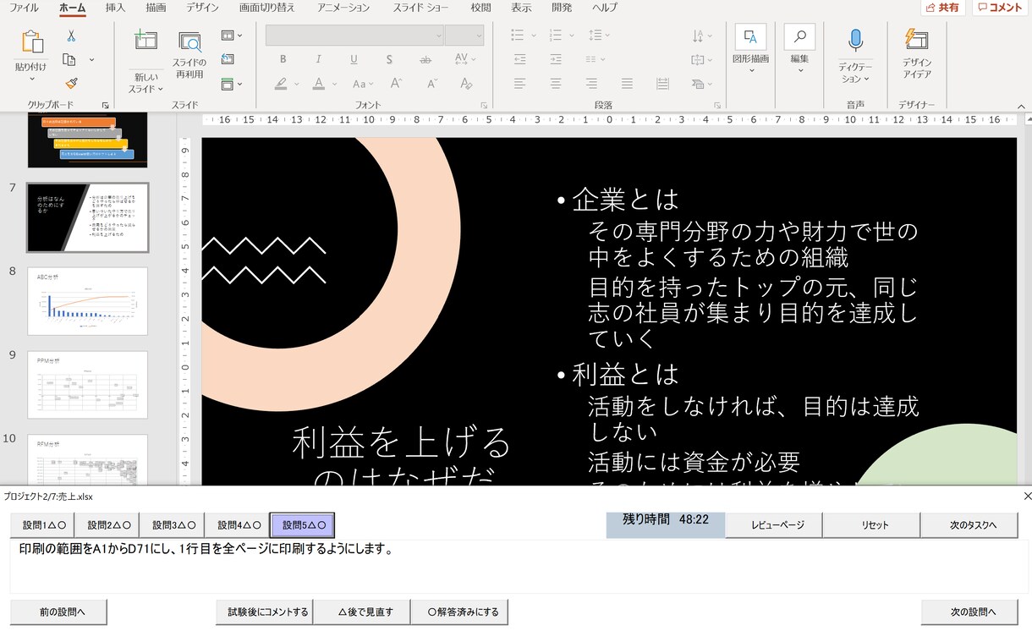Click the Reset slide icon
The width and height of the screenshot is (1032, 631).
pos(228,59)
